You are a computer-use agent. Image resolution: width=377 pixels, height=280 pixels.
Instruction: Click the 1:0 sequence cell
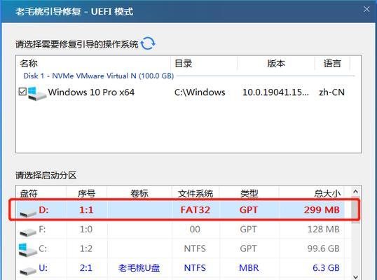point(86,229)
